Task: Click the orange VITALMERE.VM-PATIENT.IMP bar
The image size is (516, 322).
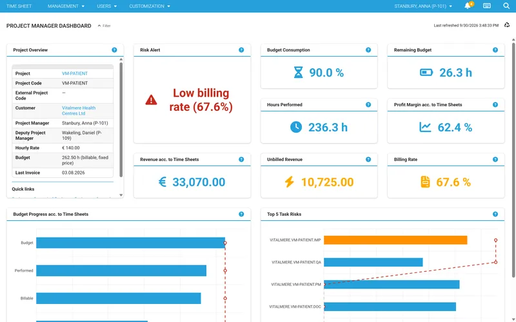Action: tap(395, 240)
